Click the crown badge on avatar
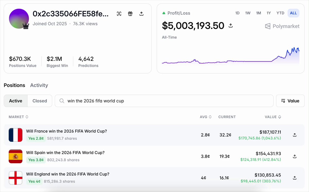 click(26, 26)
